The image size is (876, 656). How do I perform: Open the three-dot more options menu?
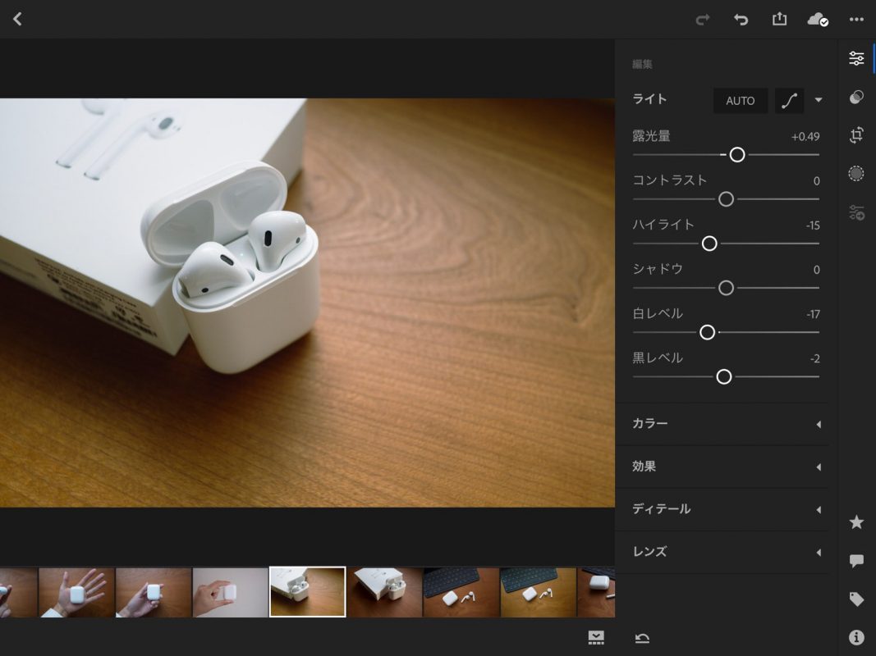pos(856,20)
